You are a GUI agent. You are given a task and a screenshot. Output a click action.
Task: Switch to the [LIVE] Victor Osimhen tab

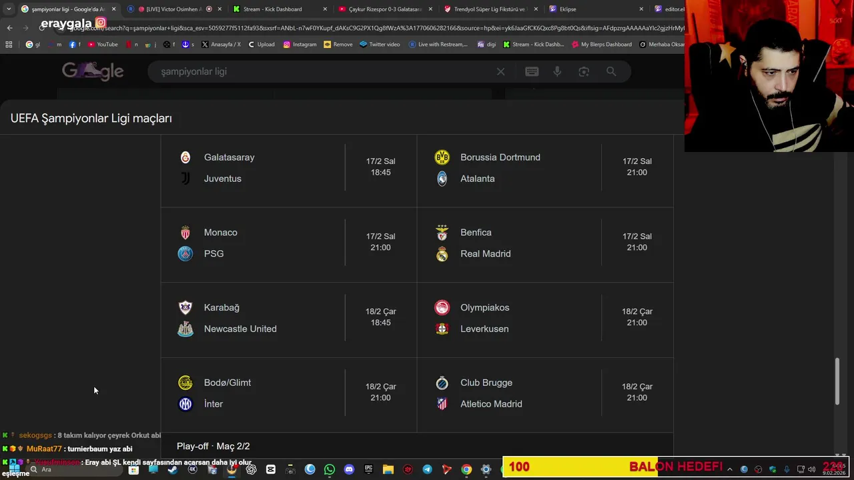coord(173,9)
